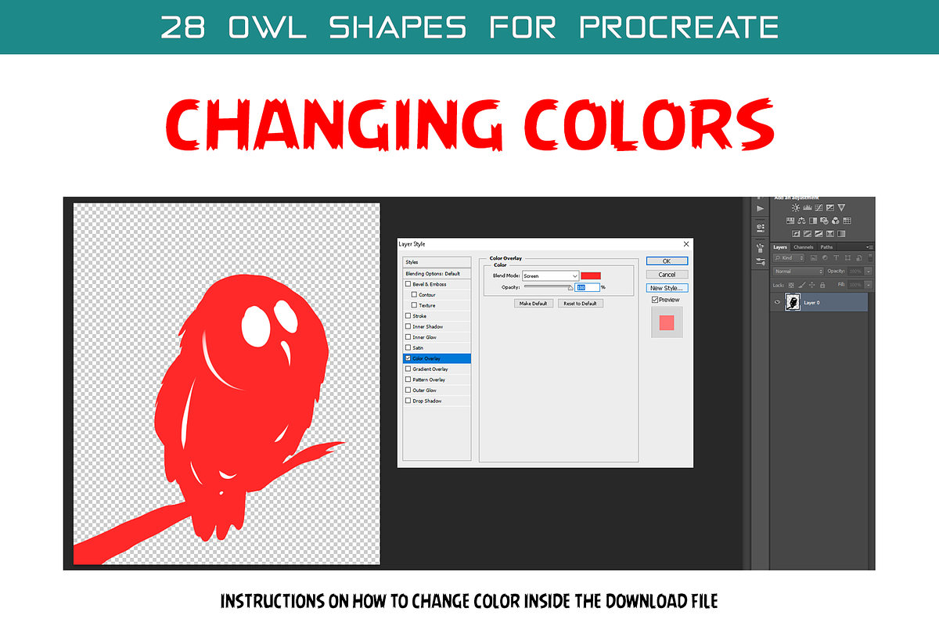Add a Black & White adjustment
The image size is (939, 626).
[813, 221]
